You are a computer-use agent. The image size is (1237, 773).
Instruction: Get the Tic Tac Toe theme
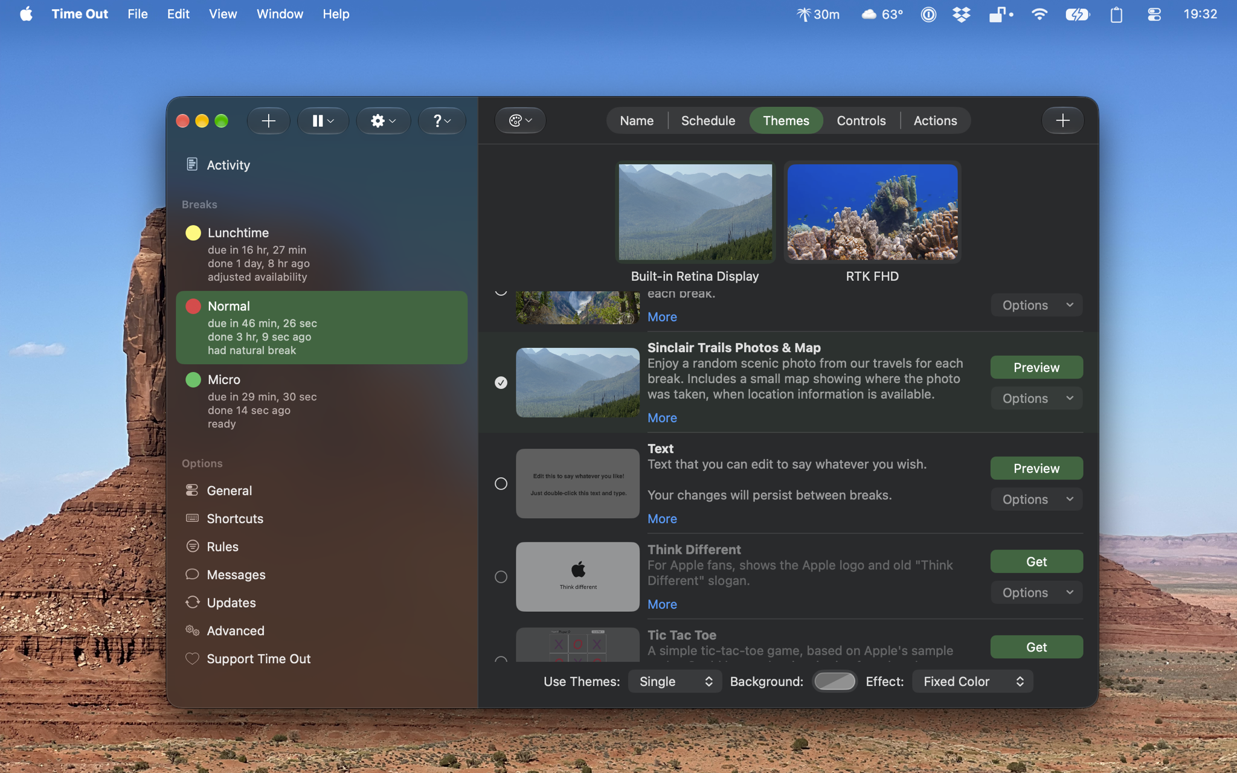1036,647
